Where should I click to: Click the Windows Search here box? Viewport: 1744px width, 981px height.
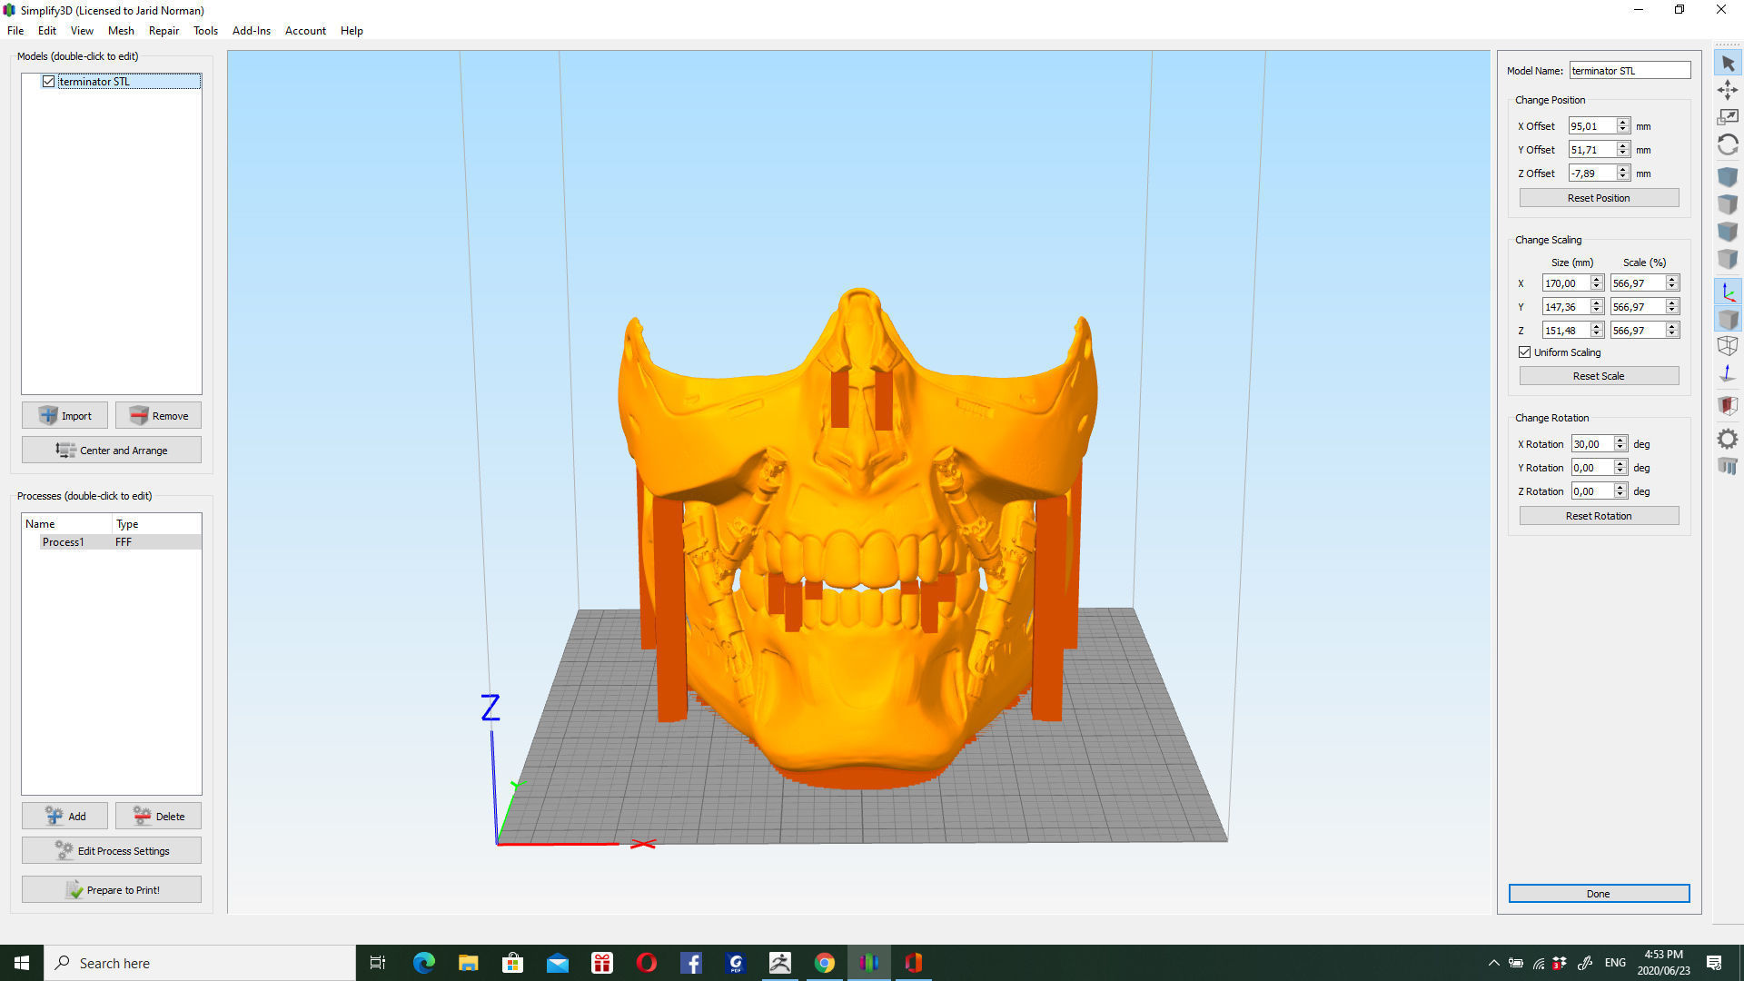pyautogui.click(x=200, y=963)
